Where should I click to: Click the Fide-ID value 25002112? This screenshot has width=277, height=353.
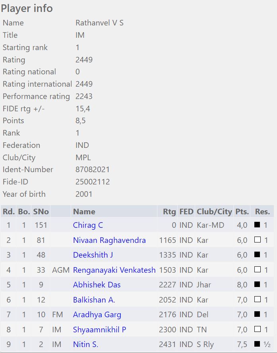(x=93, y=182)
